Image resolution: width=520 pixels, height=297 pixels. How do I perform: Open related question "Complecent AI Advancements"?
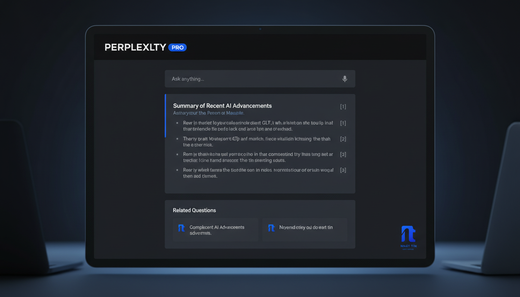(216, 230)
